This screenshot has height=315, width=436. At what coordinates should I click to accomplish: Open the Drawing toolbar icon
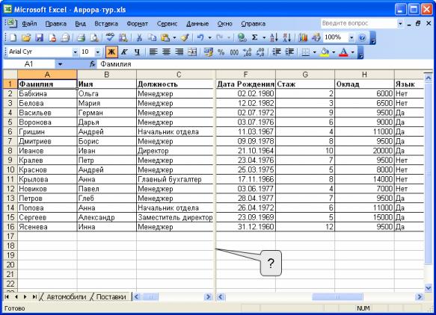(x=316, y=37)
